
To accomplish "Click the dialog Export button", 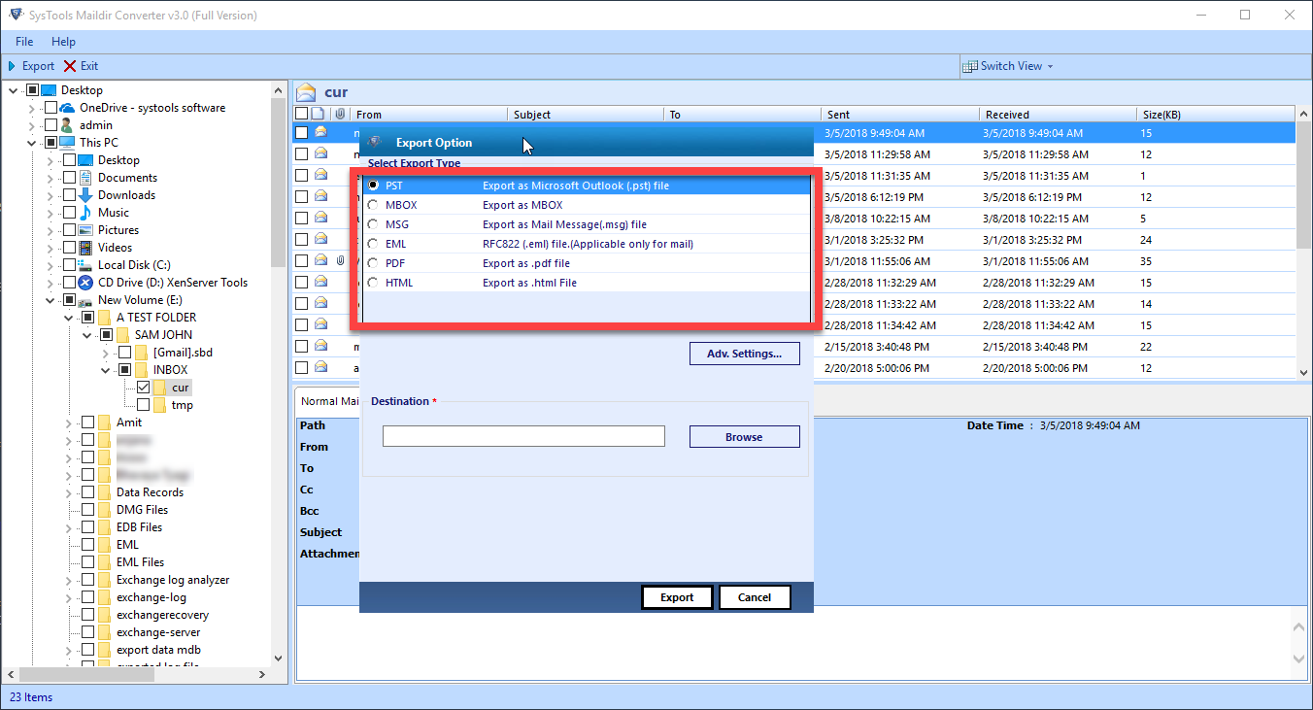I will [677, 597].
